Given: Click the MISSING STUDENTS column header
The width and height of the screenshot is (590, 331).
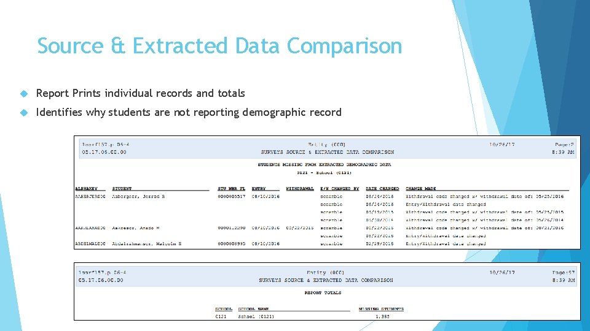Looking at the screenshot, I should [381, 309].
